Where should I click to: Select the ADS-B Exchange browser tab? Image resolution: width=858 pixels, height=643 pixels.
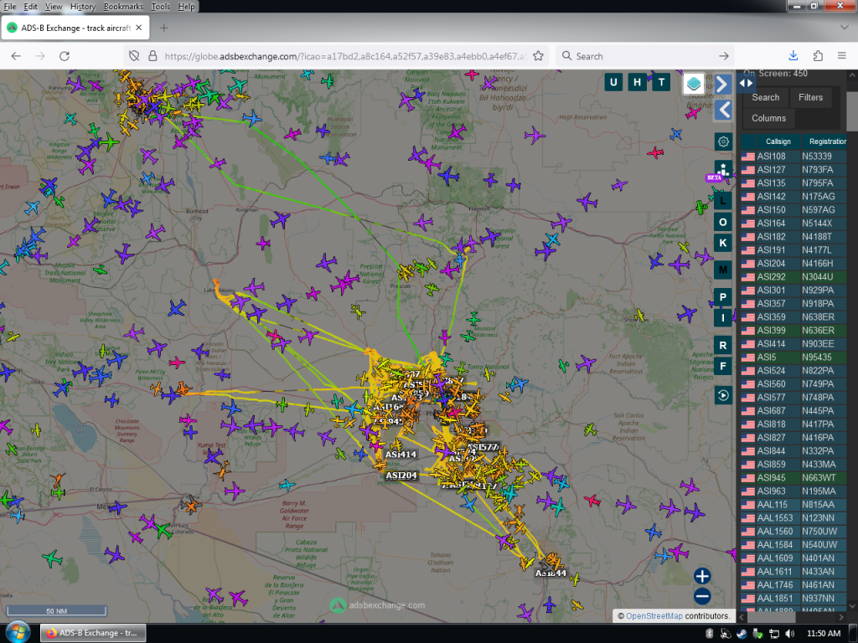point(75,28)
